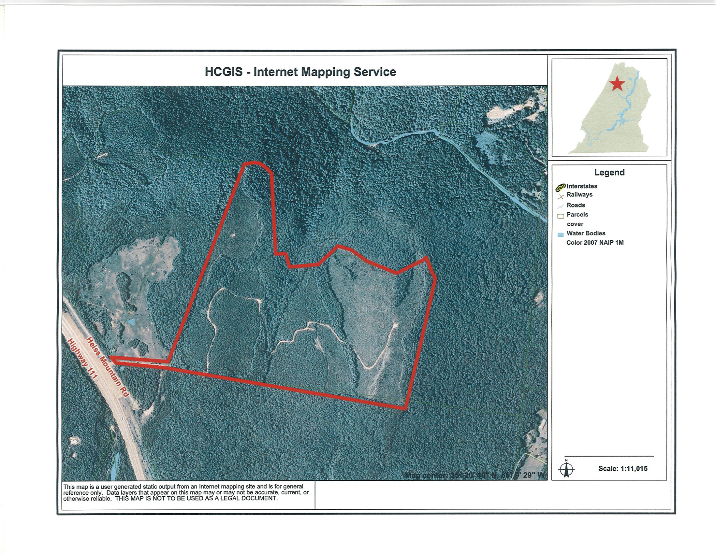
Task: Select the Highway 111 road label
Action: (83, 359)
